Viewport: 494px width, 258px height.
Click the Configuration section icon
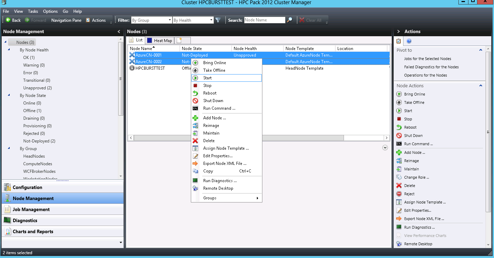pyautogui.click(x=7, y=187)
